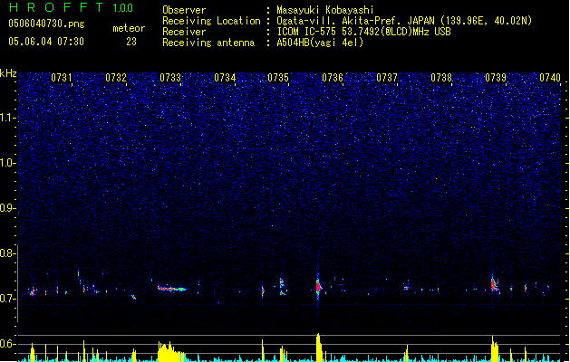Click the 0734 time marker
The image size is (570, 362).
point(225,78)
